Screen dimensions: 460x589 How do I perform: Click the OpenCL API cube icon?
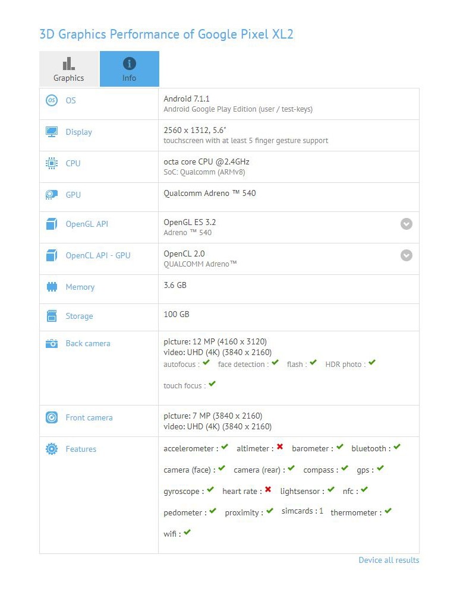click(x=52, y=255)
